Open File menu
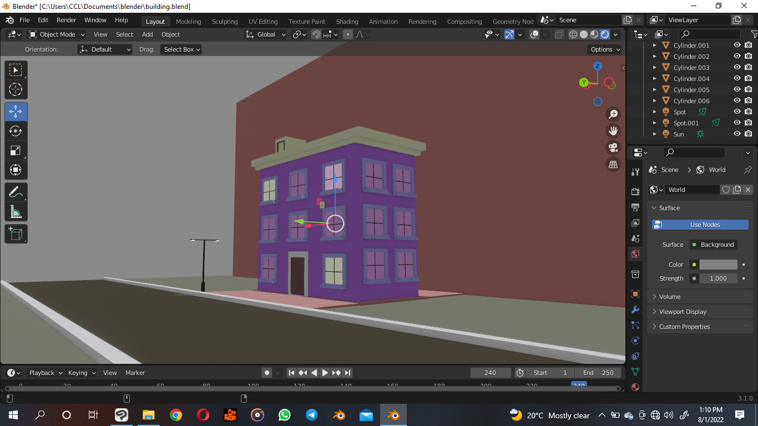The image size is (758, 426). click(x=24, y=20)
